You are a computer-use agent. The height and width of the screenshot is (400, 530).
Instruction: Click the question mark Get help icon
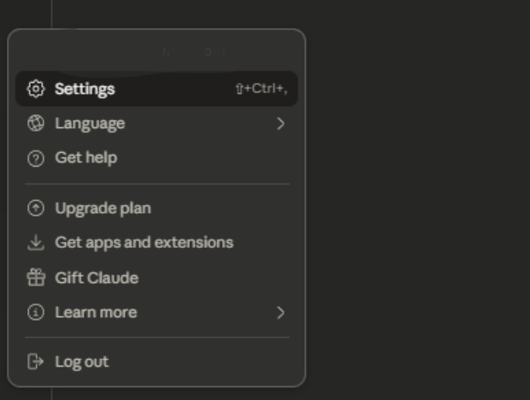tap(35, 158)
